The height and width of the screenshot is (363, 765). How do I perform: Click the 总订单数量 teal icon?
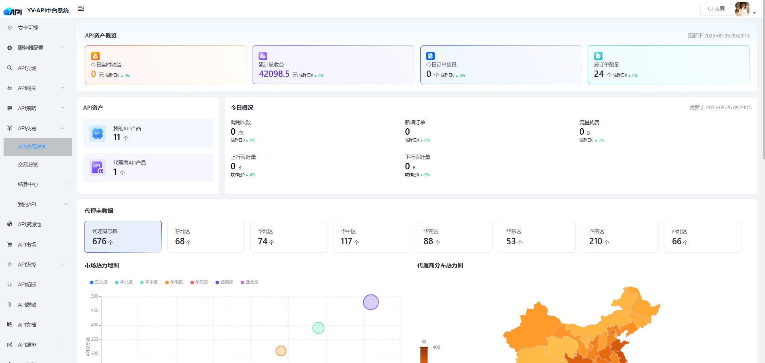coord(598,56)
